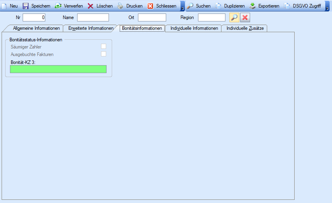Click DSGVO Zugriff text in toolbar
Viewport: 332px width, 203px height.
tap(307, 6)
